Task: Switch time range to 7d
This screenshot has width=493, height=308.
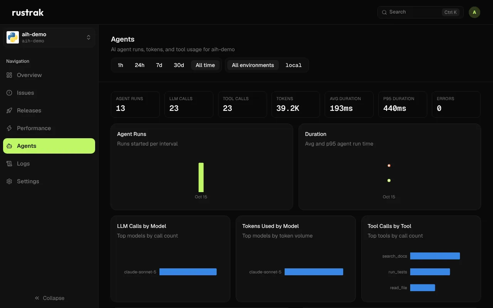Action: tap(159, 65)
